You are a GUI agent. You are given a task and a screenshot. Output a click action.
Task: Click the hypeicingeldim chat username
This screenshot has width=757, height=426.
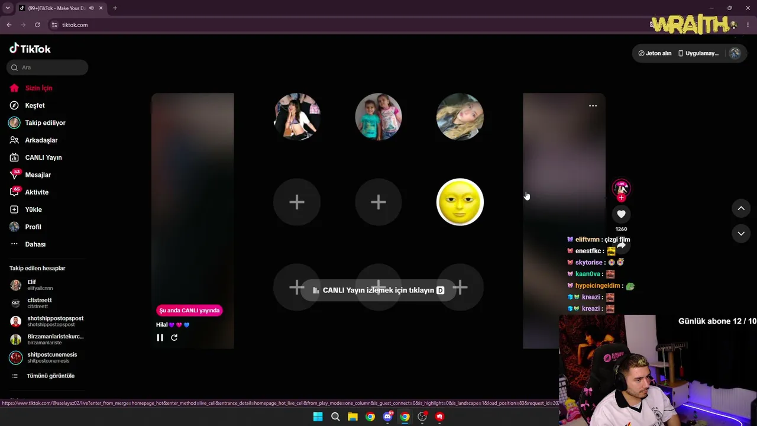(597, 286)
